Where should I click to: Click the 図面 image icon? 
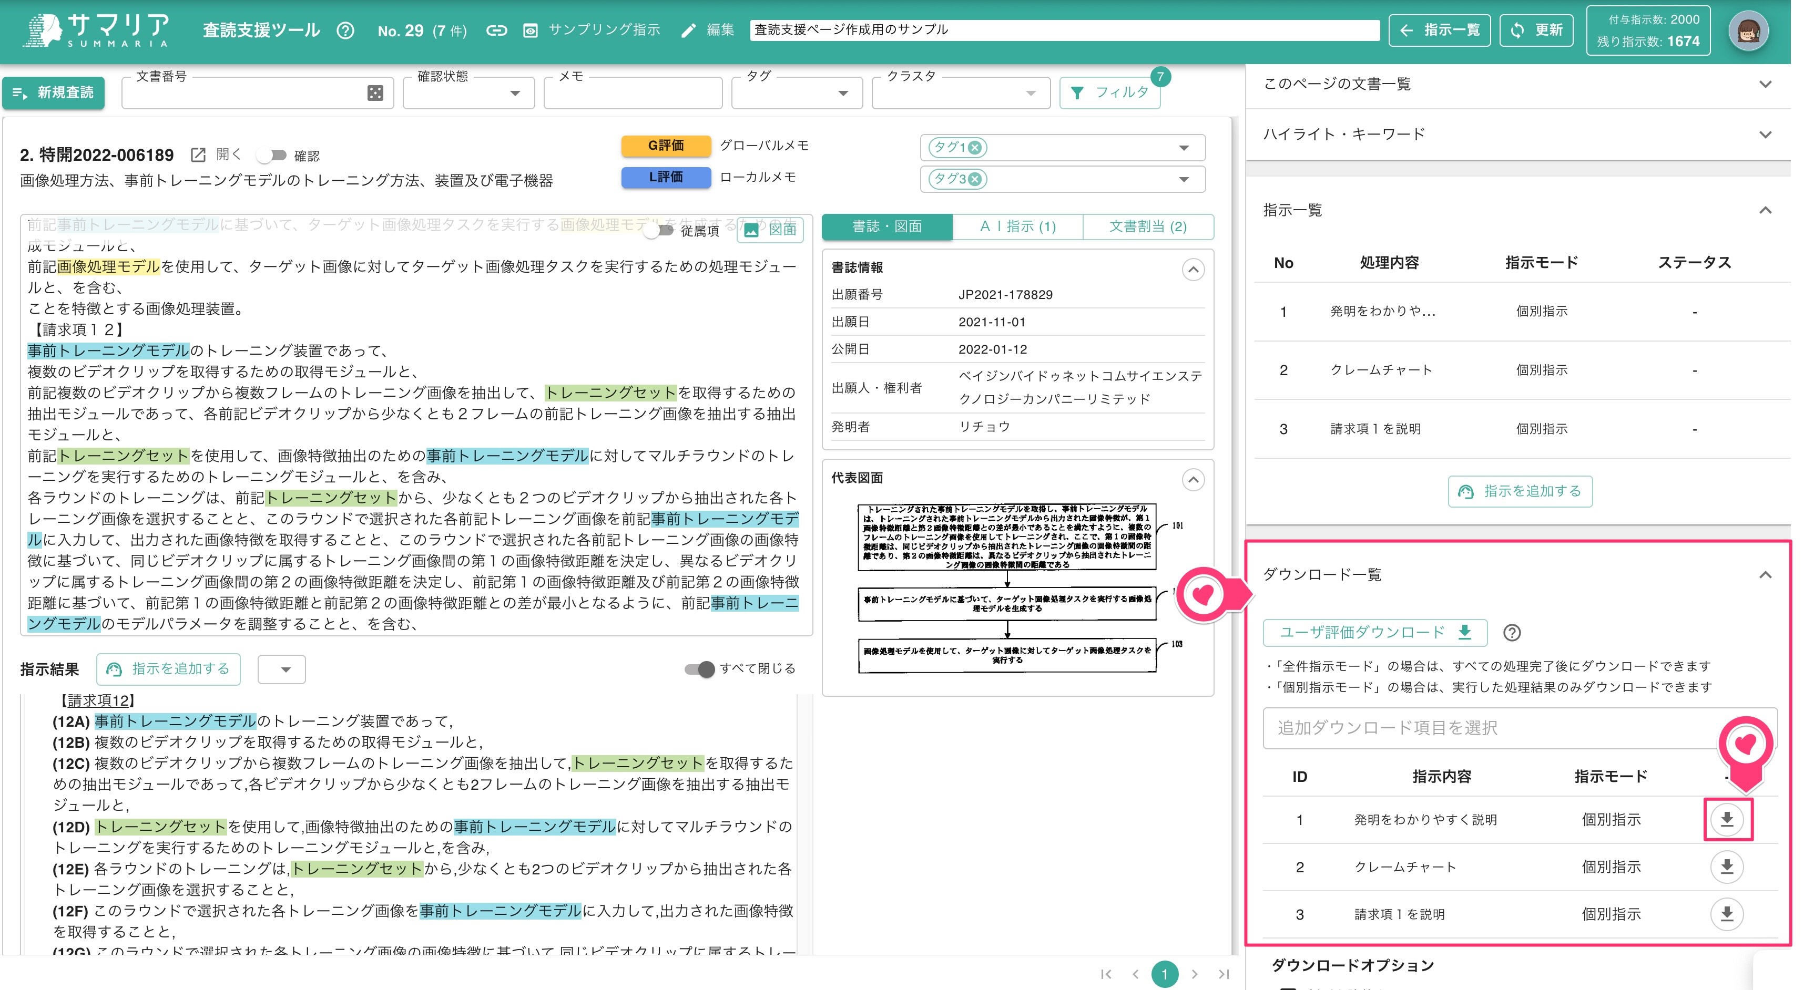click(751, 230)
